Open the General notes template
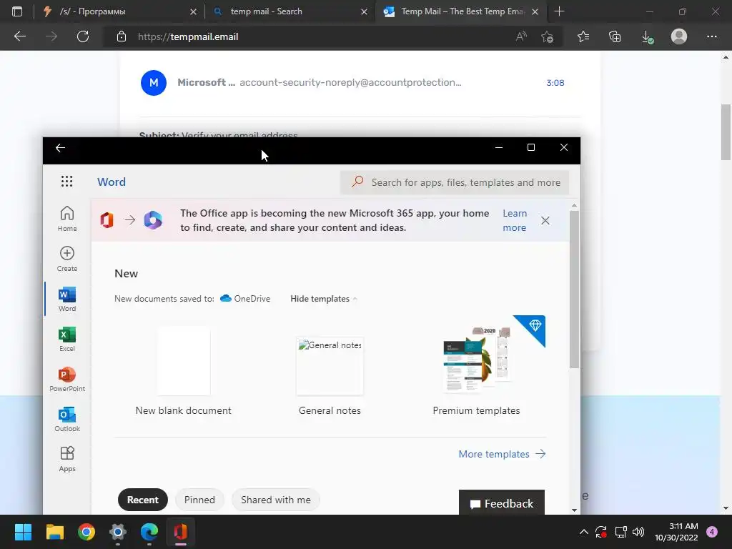 (x=330, y=376)
